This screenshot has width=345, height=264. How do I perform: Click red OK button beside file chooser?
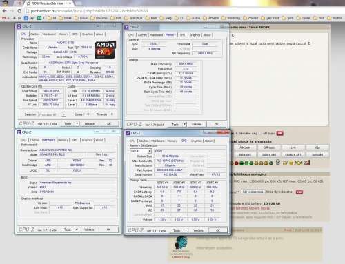[299, 192]
